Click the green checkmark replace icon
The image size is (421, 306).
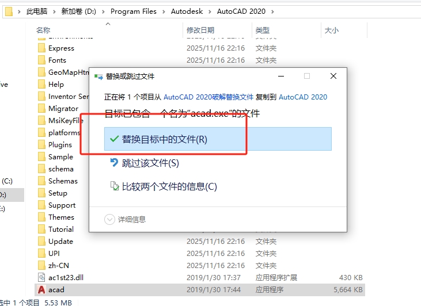coord(115,139)
